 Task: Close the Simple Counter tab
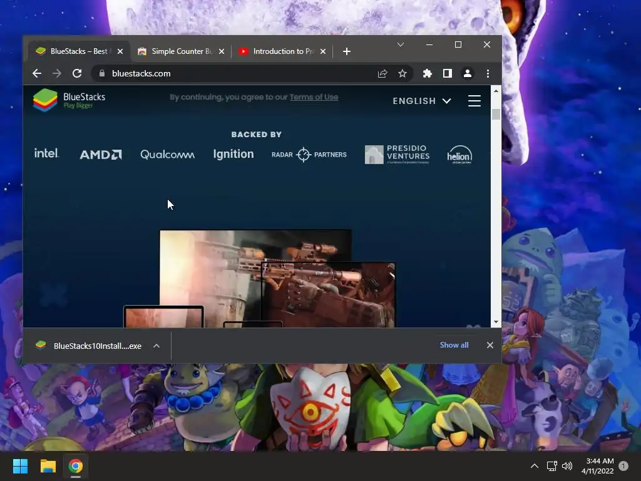pos(222,51)
